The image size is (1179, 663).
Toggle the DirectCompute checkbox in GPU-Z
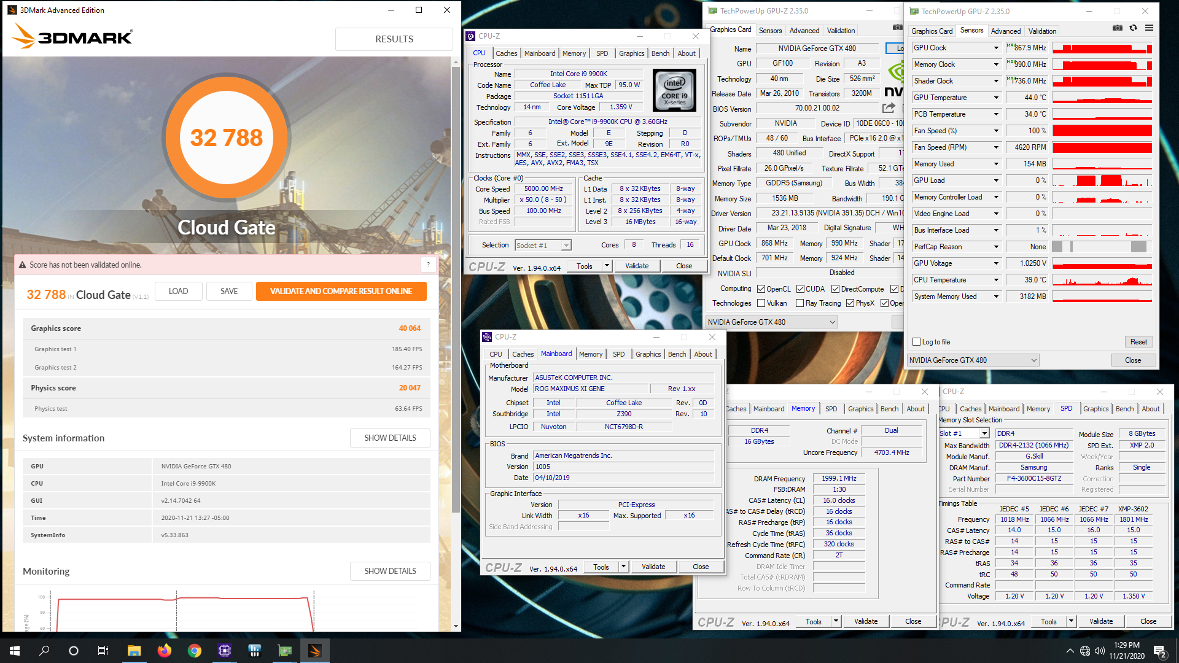(835, 289)
